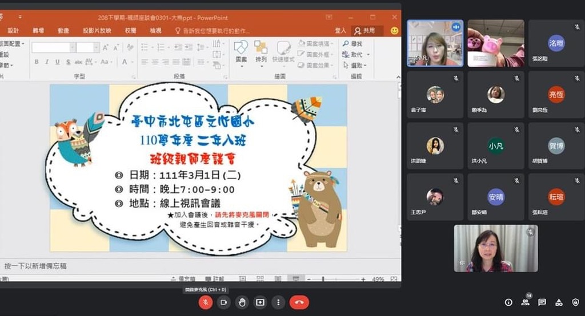Open the meeting details info icon
Image resolution: width=585 pixels, height=316 pixels.
(508, 302)
